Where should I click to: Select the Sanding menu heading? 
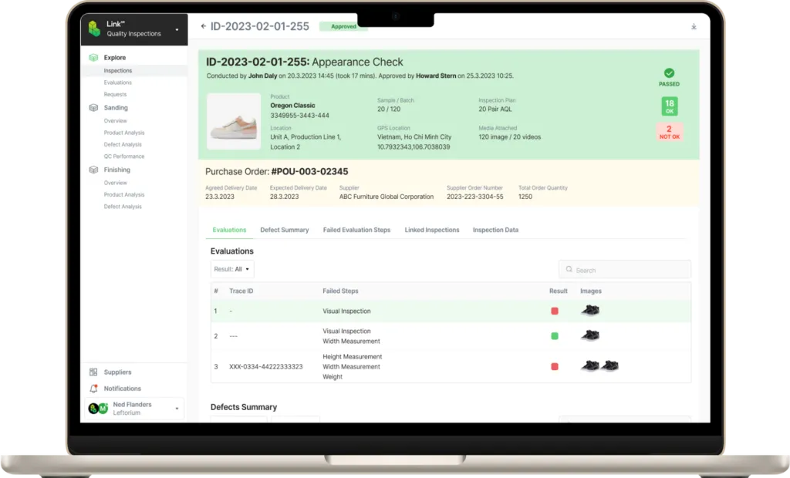116,108
